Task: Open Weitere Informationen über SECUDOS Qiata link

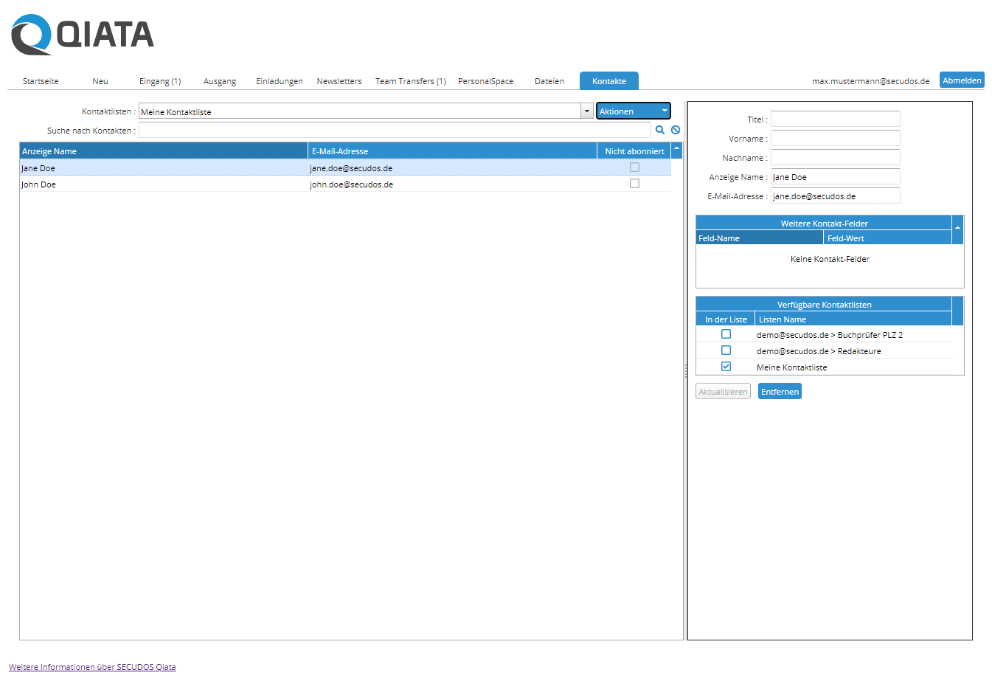Action: [x=92, y=667]
